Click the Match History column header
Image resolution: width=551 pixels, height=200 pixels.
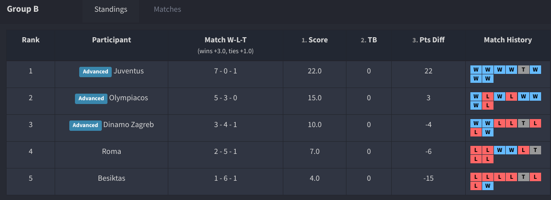tap(508, 40)
